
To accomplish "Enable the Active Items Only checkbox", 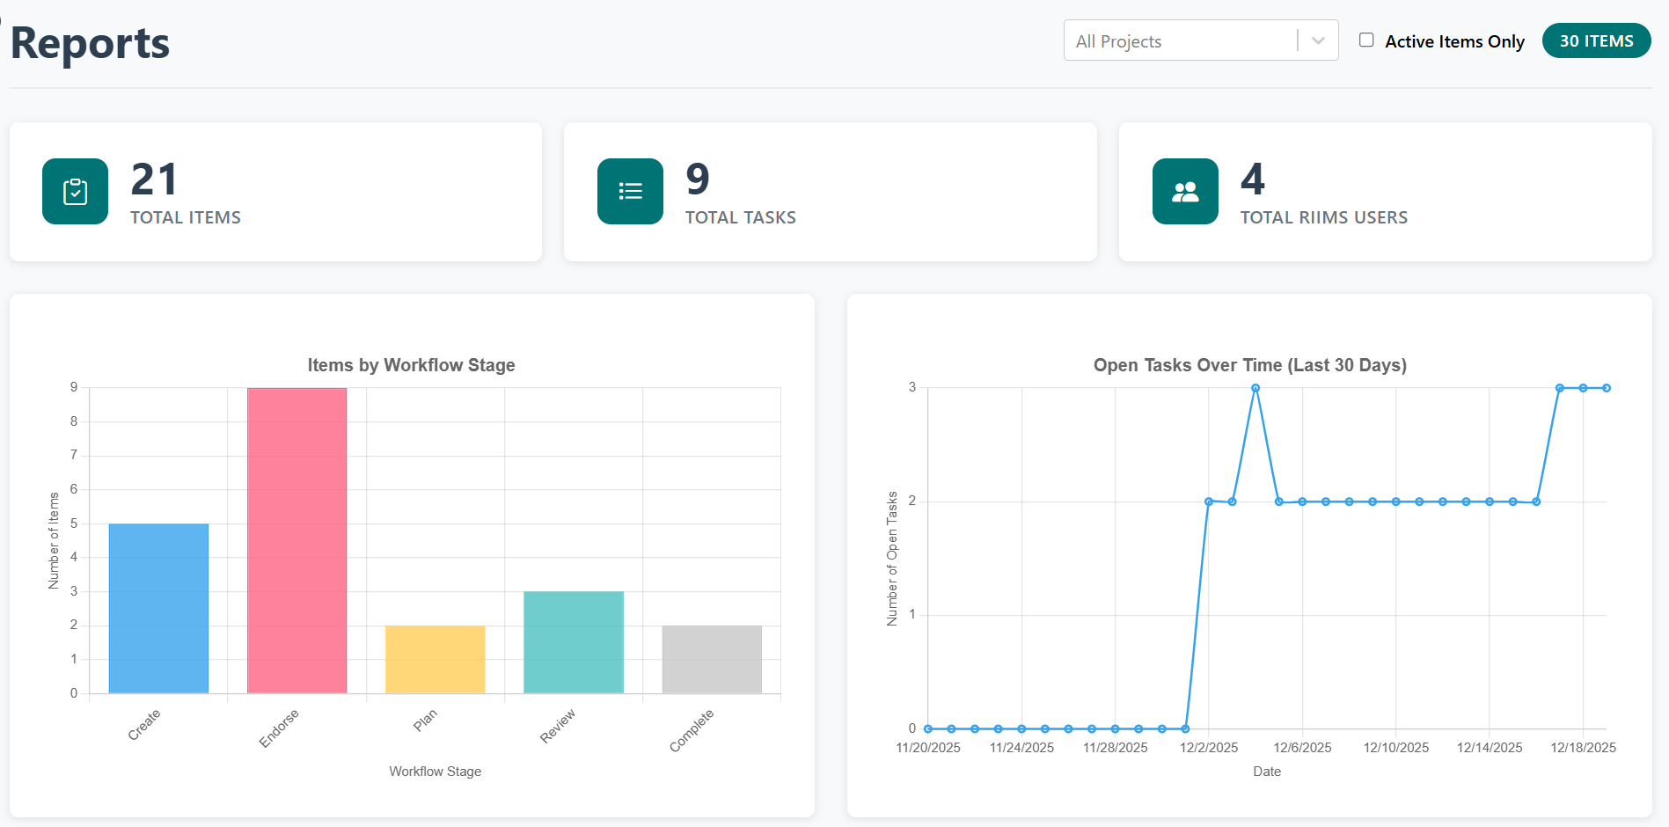I will click(1366, 40).
